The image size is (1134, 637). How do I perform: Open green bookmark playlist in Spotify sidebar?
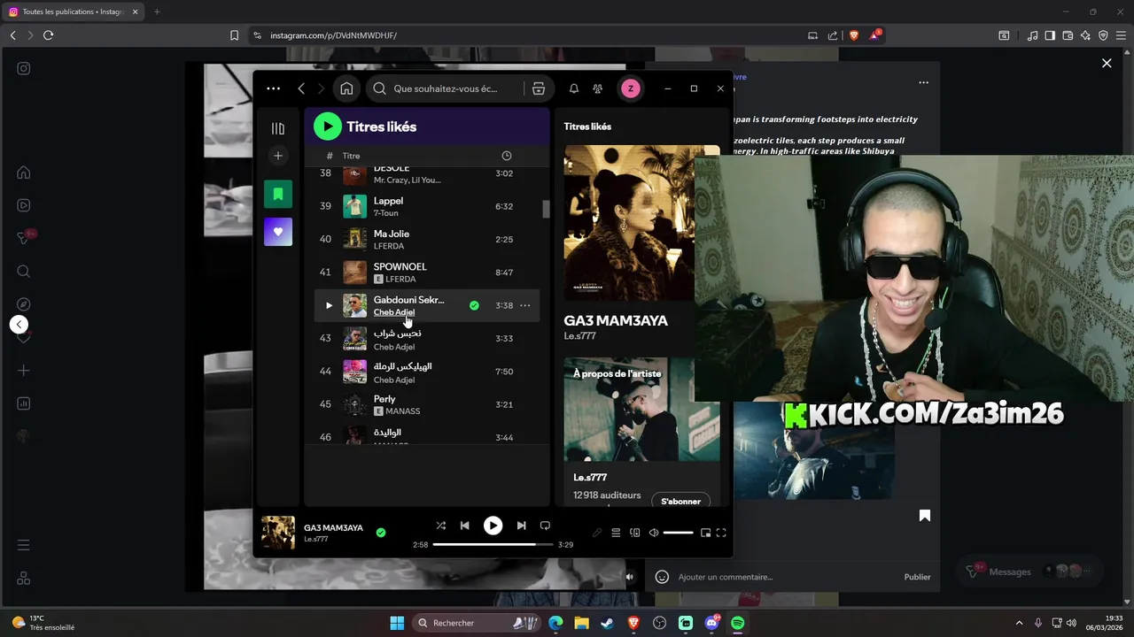pyautogui.click(x=278, y=194)
